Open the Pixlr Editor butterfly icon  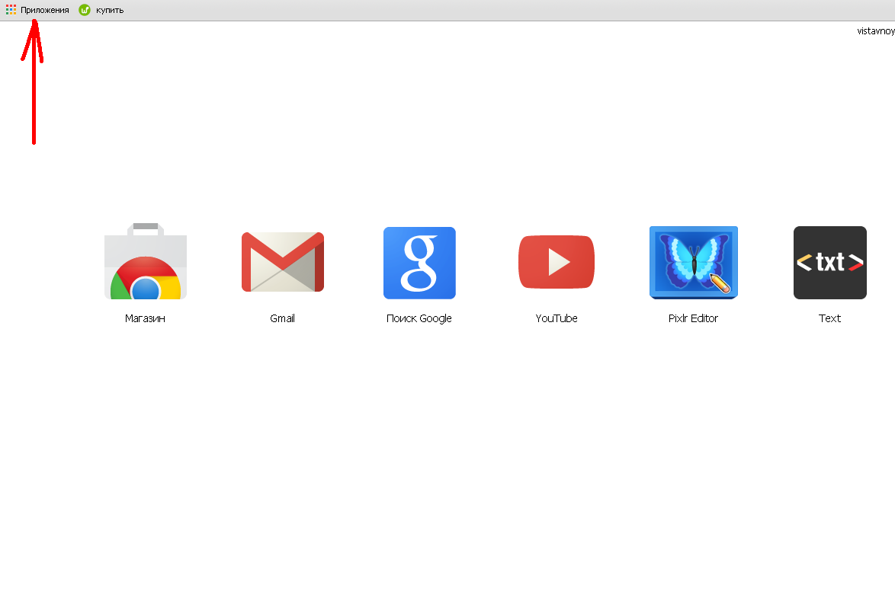tap(694, 262)
